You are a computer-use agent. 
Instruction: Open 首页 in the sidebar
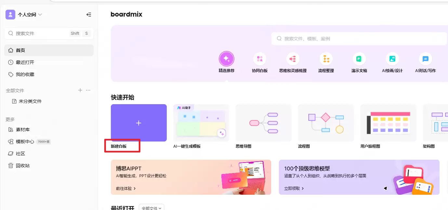click(49, 50)
